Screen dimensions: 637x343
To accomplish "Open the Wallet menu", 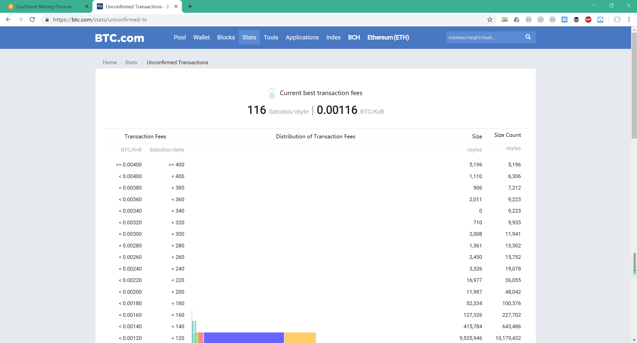I will point(201,37).
